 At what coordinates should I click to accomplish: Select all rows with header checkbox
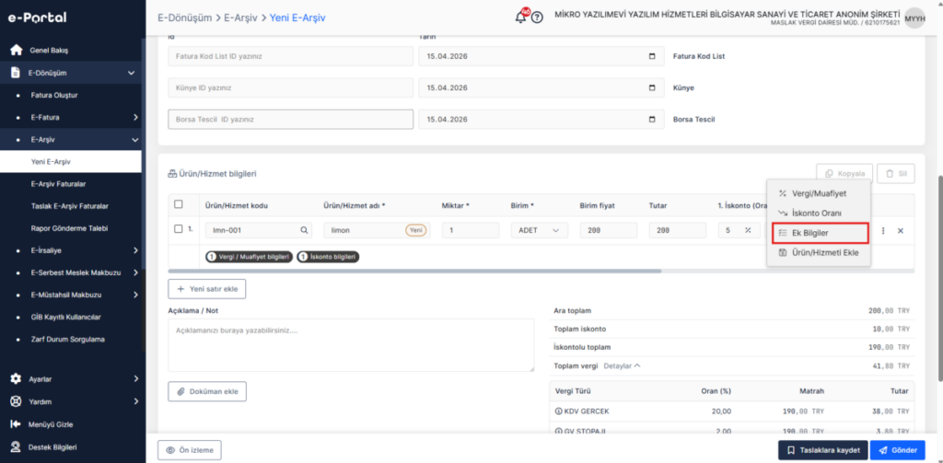click(178, 204)
